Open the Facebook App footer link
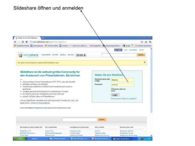This screenshot has height=146, width=195. coord(75,131)
